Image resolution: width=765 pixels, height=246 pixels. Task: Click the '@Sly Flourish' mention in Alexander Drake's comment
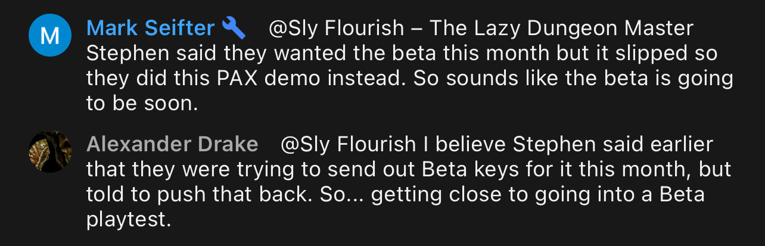pyautogui.click(x=348, y=144)
